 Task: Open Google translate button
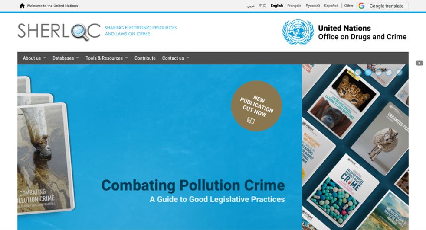click(x=382, y=6)
